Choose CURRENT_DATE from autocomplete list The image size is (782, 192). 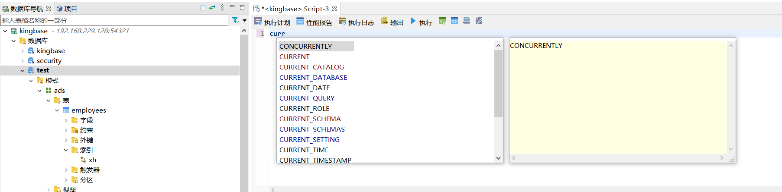(305, 88)
